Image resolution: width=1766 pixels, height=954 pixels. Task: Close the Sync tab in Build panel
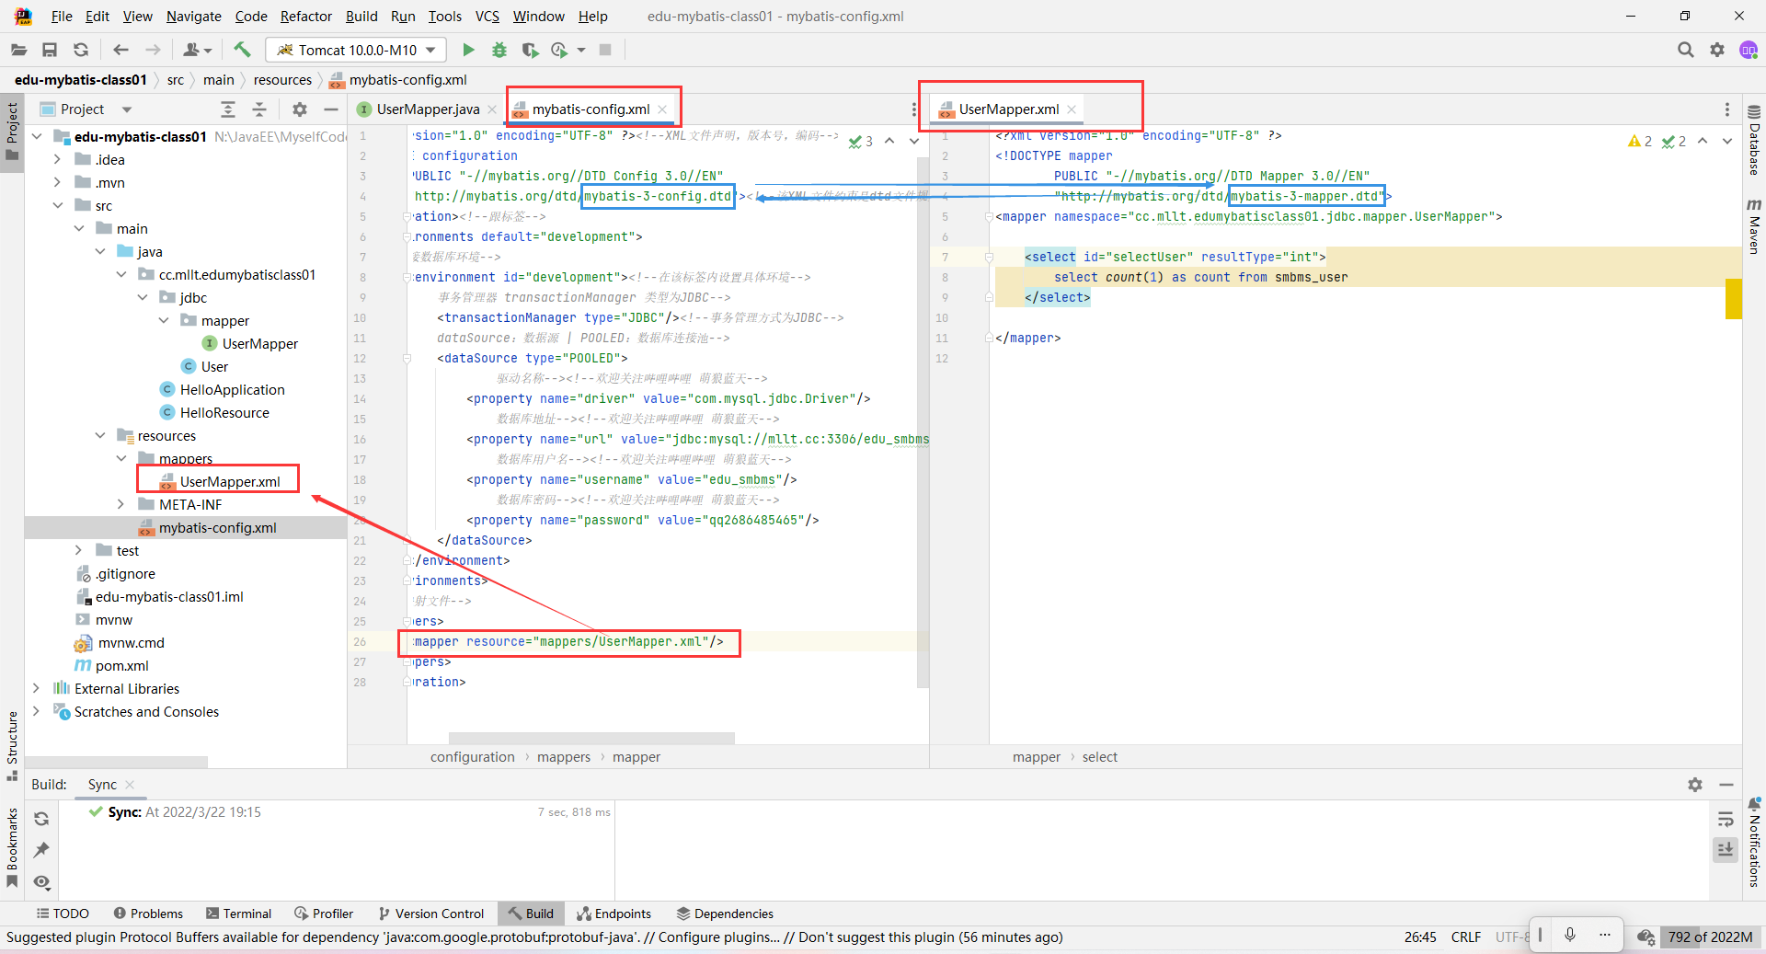130,785
